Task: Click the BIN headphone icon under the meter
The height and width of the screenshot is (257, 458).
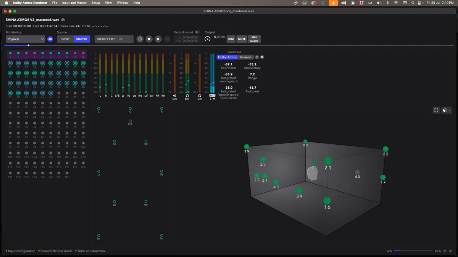Action: (x=187, y=96)
